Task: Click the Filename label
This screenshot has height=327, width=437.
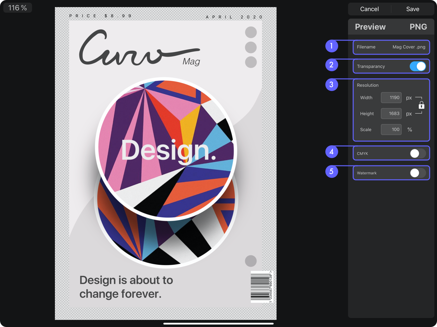Action: click(366, 47)
